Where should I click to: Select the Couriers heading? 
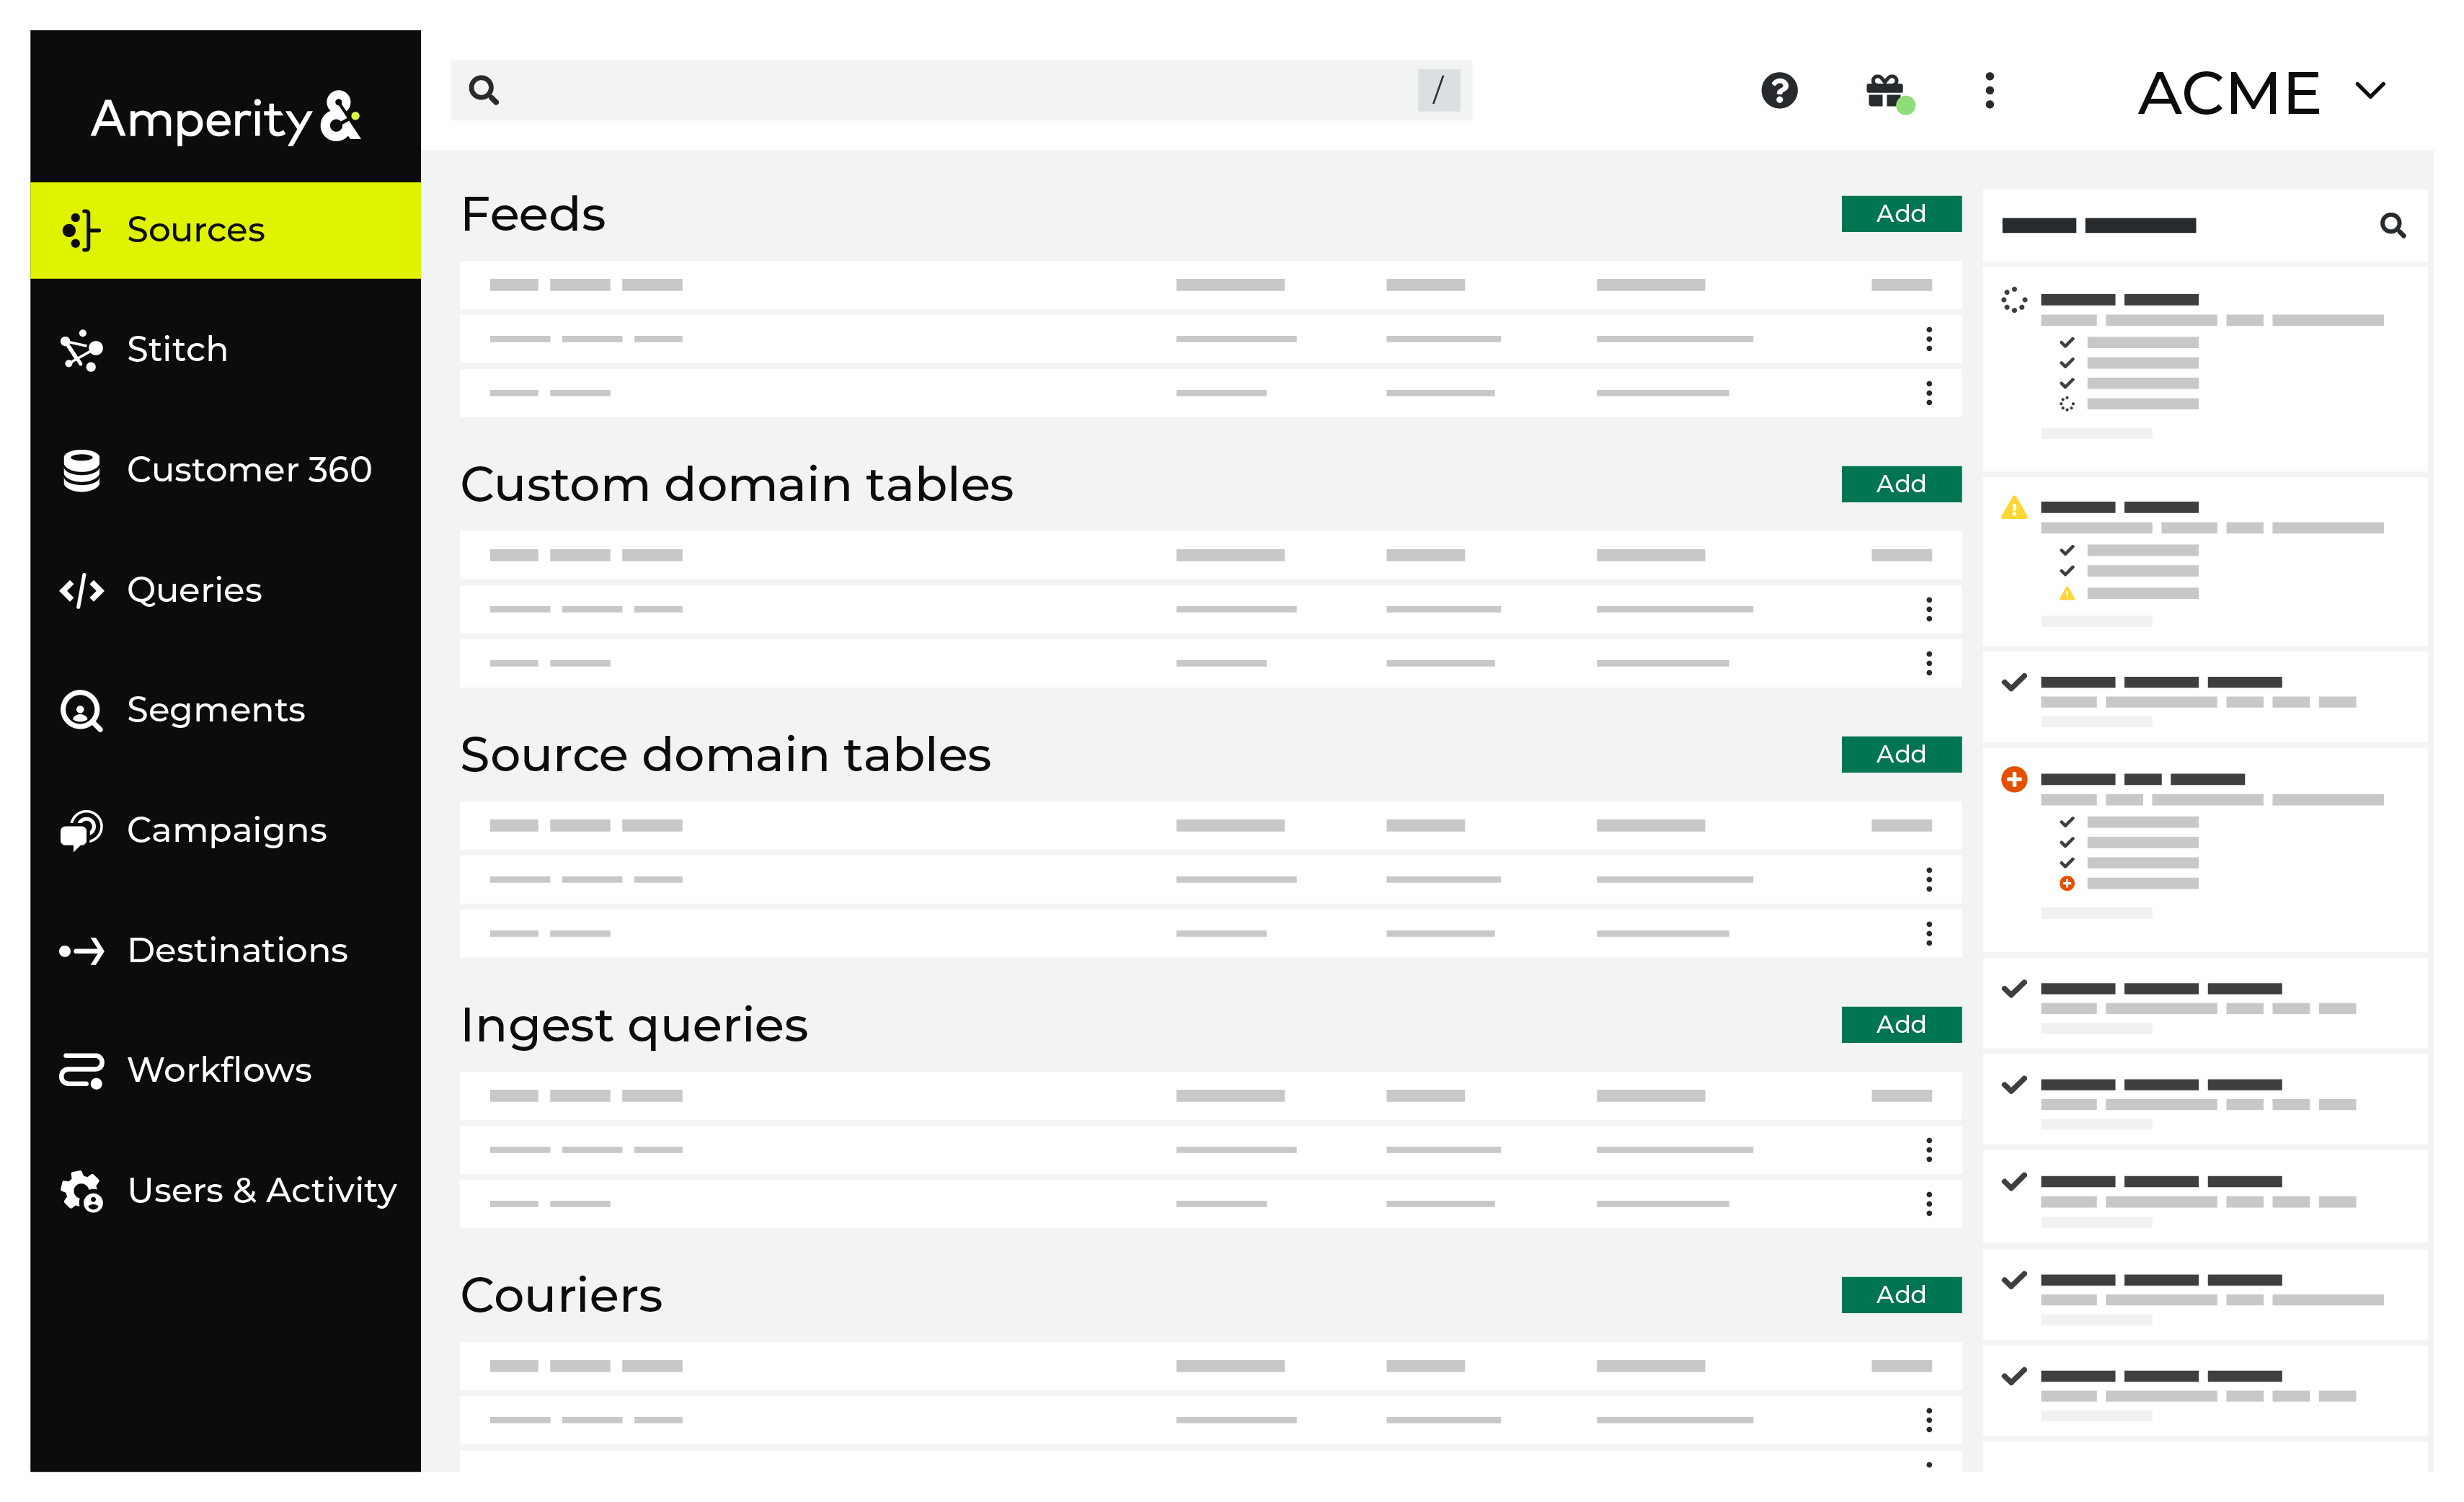(561, 1296)
